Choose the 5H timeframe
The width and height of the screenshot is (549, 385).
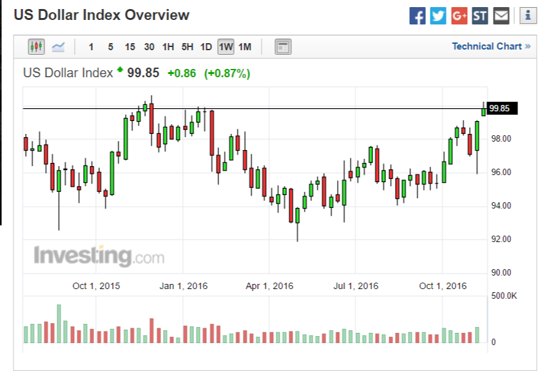(188, 47)
